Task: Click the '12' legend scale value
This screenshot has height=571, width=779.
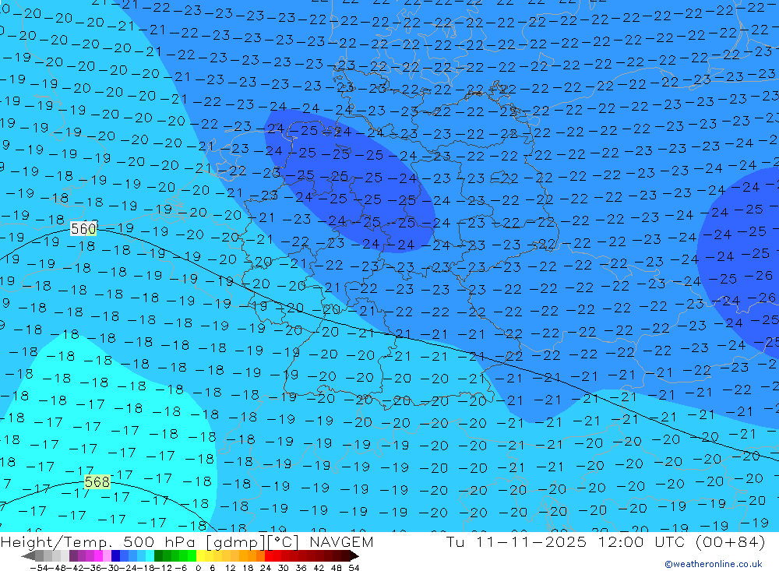Action: 231,568
